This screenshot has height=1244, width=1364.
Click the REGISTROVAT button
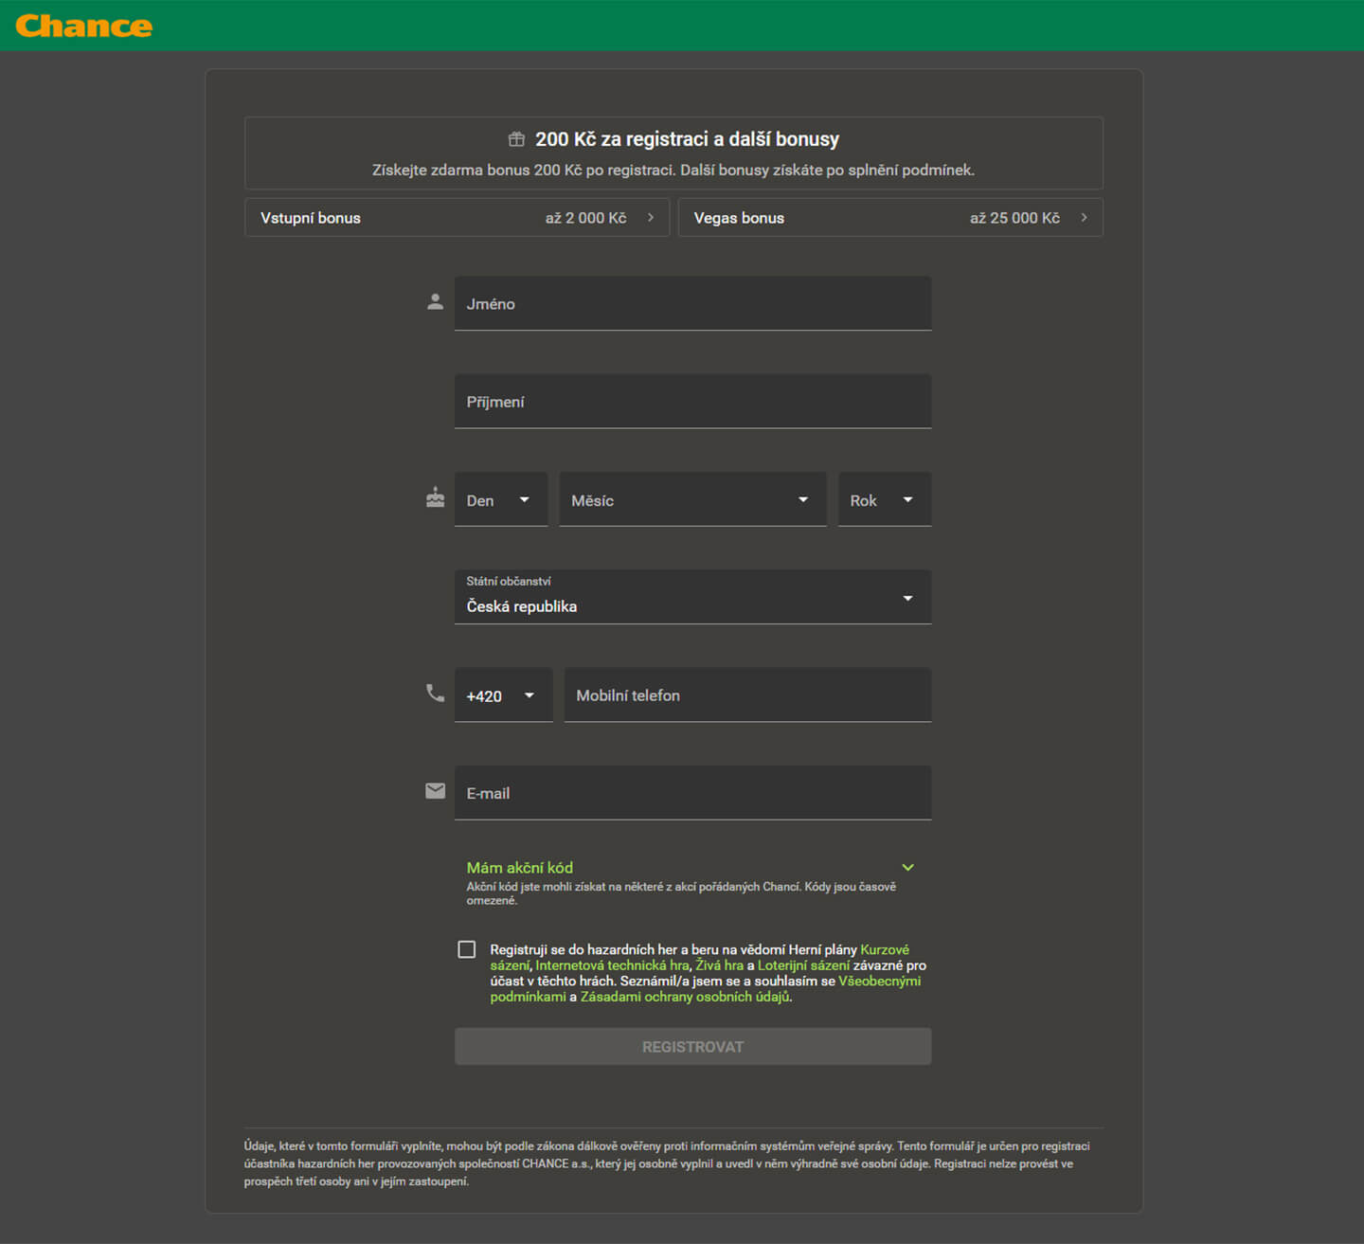pyautogui.click(x=692, y=1047)
